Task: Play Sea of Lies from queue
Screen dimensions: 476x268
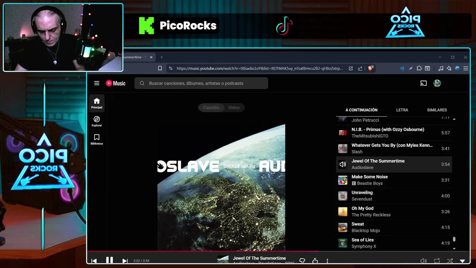Action: tap(394, 243)
